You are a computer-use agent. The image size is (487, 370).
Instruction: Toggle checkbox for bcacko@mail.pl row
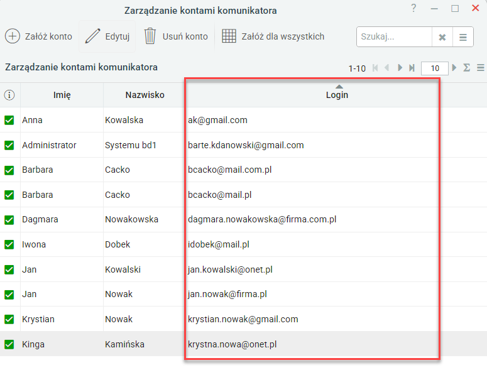point(9,195)
